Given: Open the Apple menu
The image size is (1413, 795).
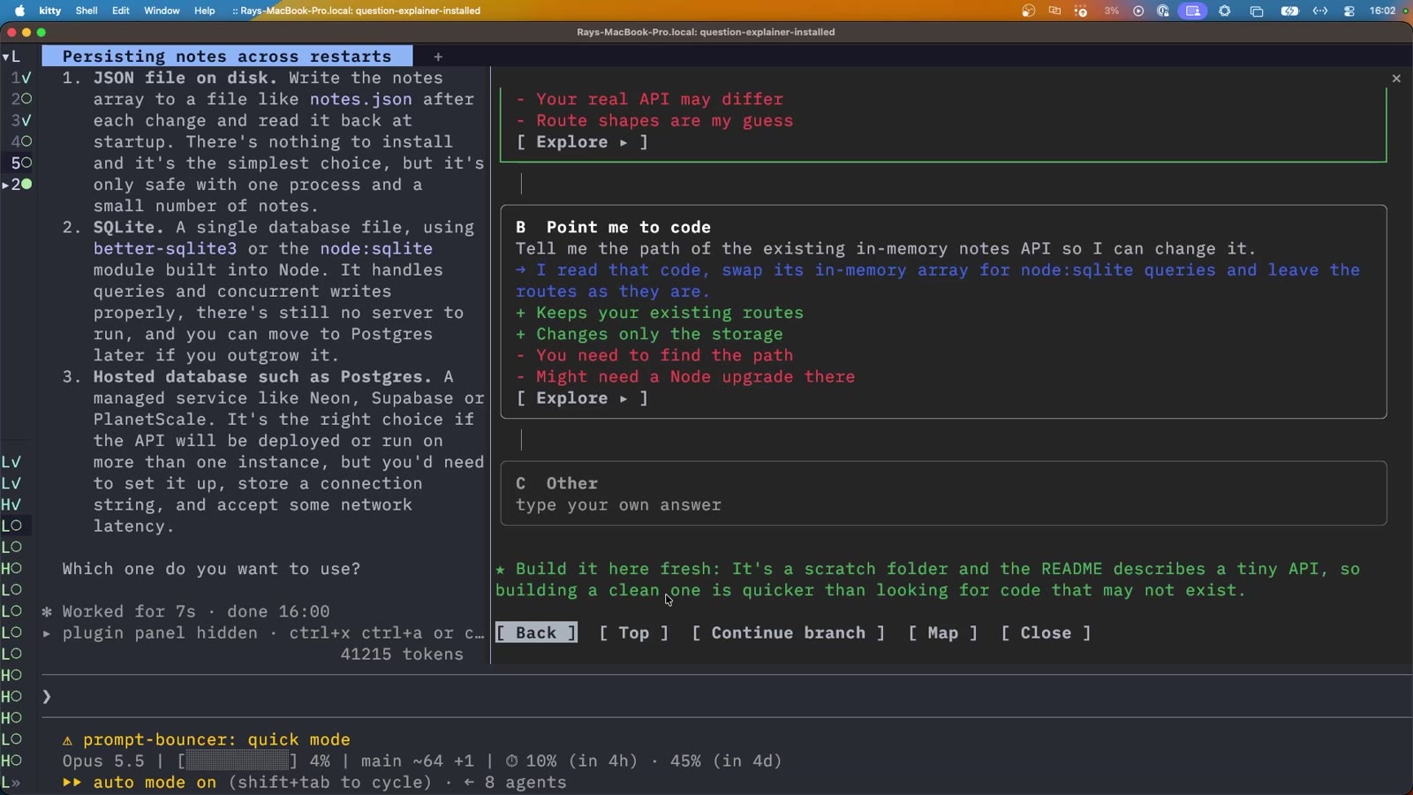Looking at the screenshot, I should tap(19, 11).
